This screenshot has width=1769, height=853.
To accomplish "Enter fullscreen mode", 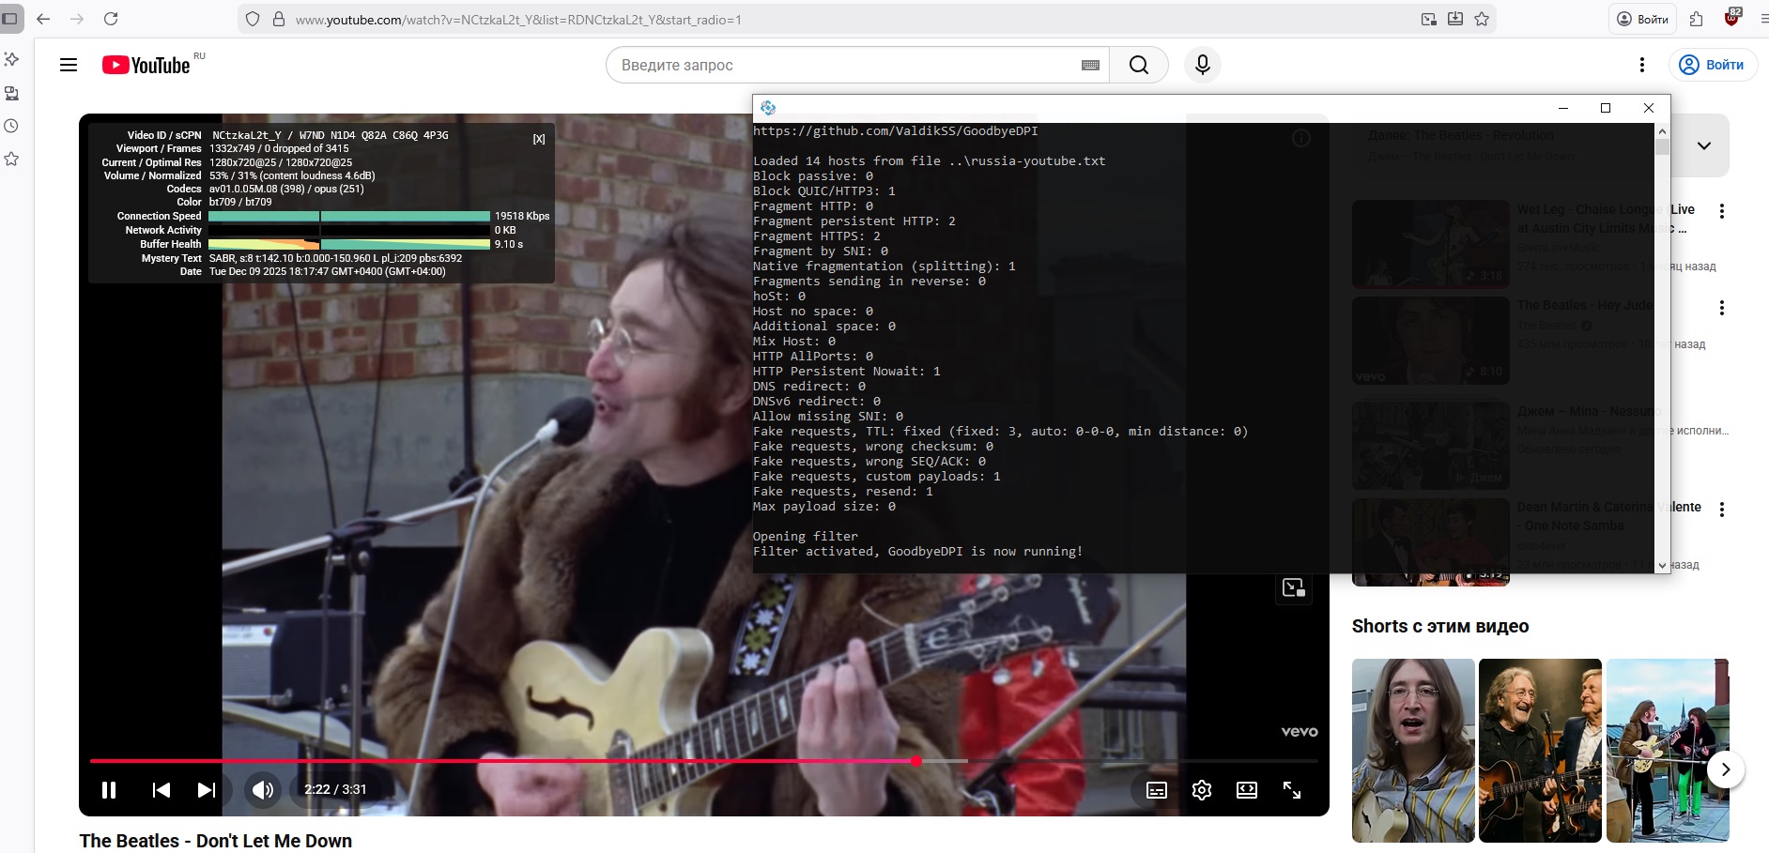I will pyautogui.click(x=1292, y=790).
